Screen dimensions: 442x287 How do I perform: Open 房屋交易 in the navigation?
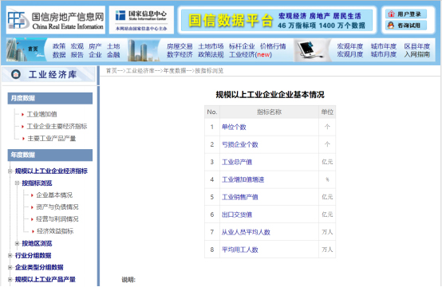pos(180,46)
